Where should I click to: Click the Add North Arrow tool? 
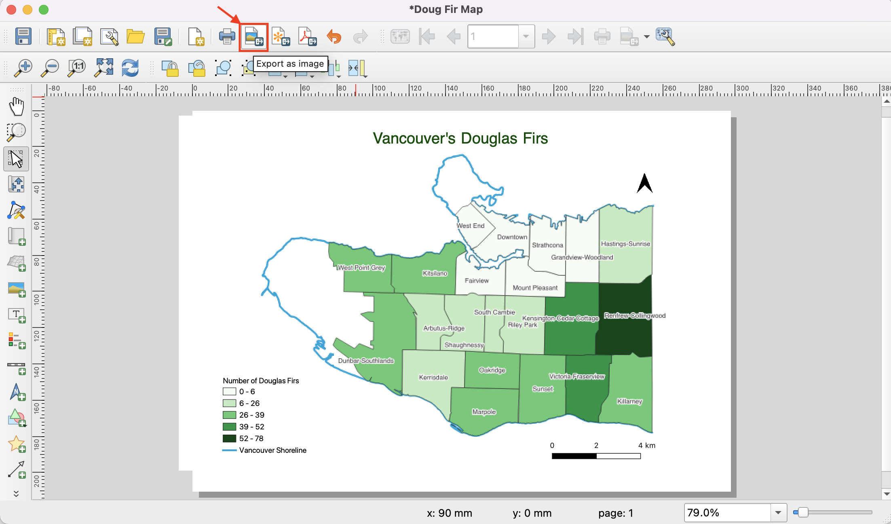point(17,392)
